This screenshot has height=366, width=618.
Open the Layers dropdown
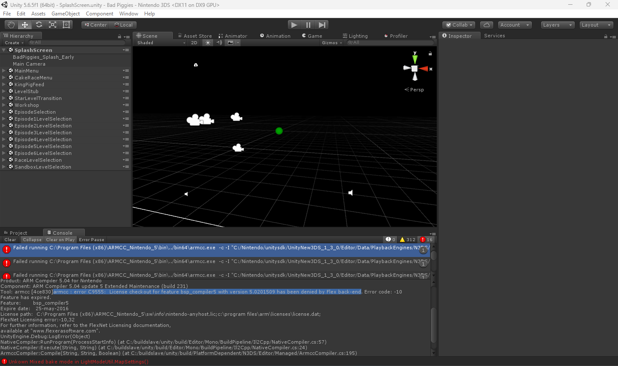pos(557,25)
